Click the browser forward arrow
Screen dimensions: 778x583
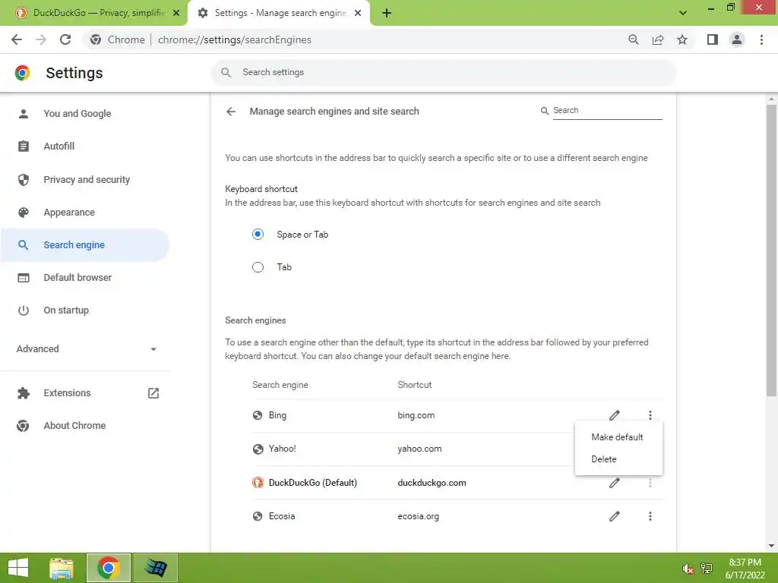click(41, 39)
